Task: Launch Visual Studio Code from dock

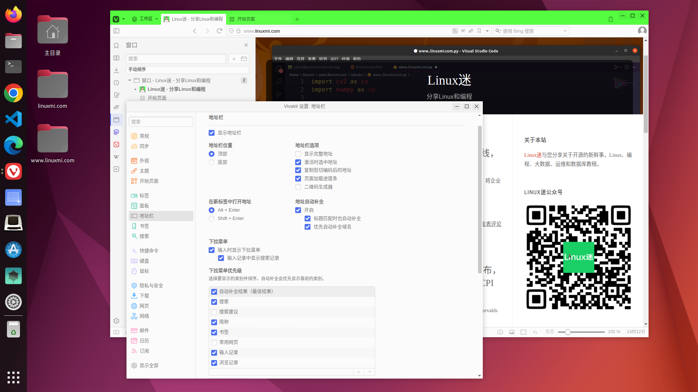Action: (x=13, y=119)
